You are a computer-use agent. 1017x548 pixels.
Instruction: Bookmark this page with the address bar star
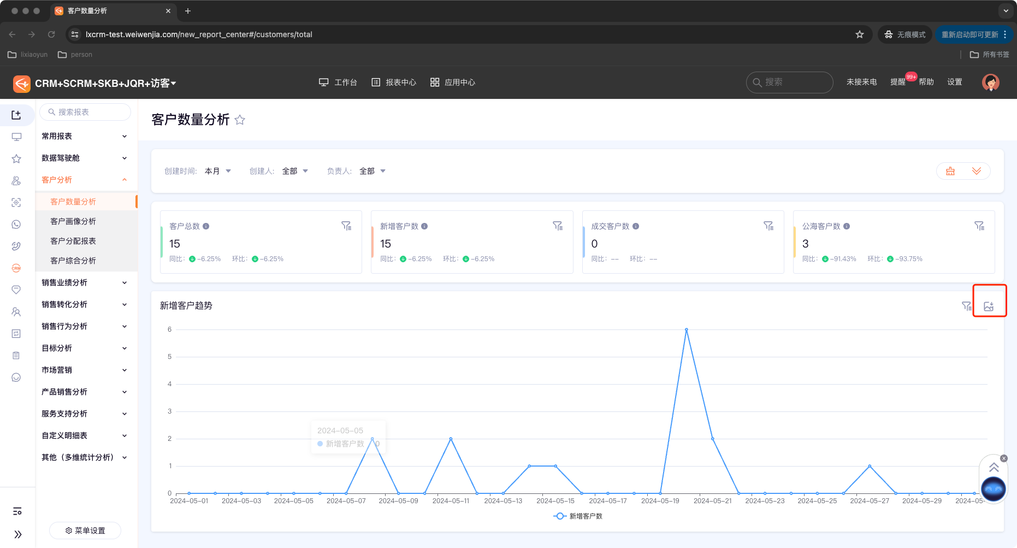pyautogui.click(x=859, y=34)
